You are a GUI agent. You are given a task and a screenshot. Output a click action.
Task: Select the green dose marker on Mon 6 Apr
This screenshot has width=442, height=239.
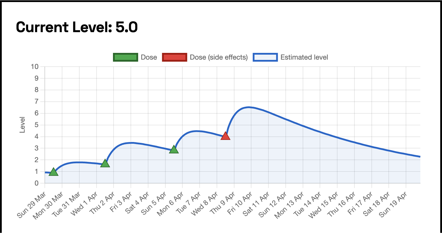tap(174, 150)
